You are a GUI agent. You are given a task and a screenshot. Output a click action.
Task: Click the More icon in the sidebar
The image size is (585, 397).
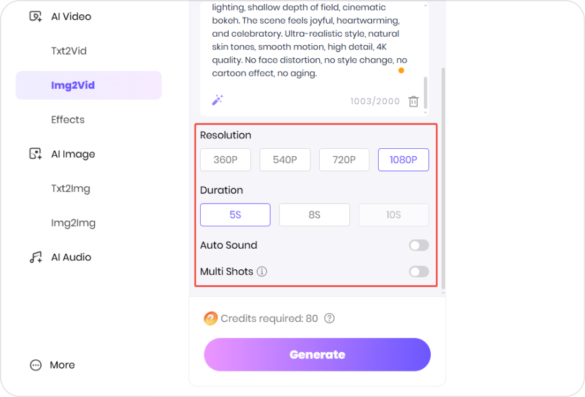(x=35, y=365)
